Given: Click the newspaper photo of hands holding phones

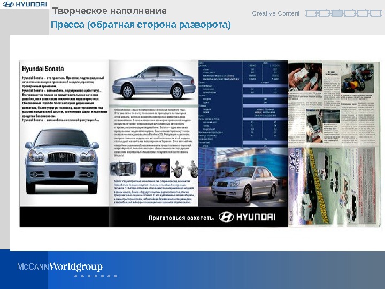Looking at the screenshot, I should pos(305,77).
